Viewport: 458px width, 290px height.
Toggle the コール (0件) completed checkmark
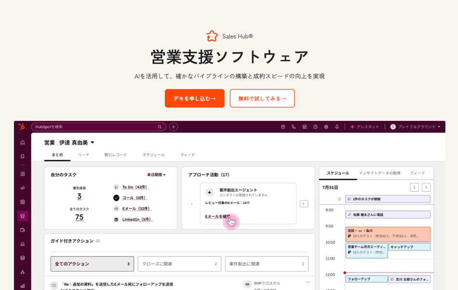pos(116,198)
